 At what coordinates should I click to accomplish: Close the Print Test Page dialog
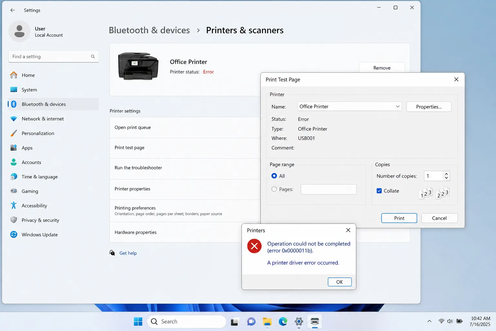coord(456,80)
